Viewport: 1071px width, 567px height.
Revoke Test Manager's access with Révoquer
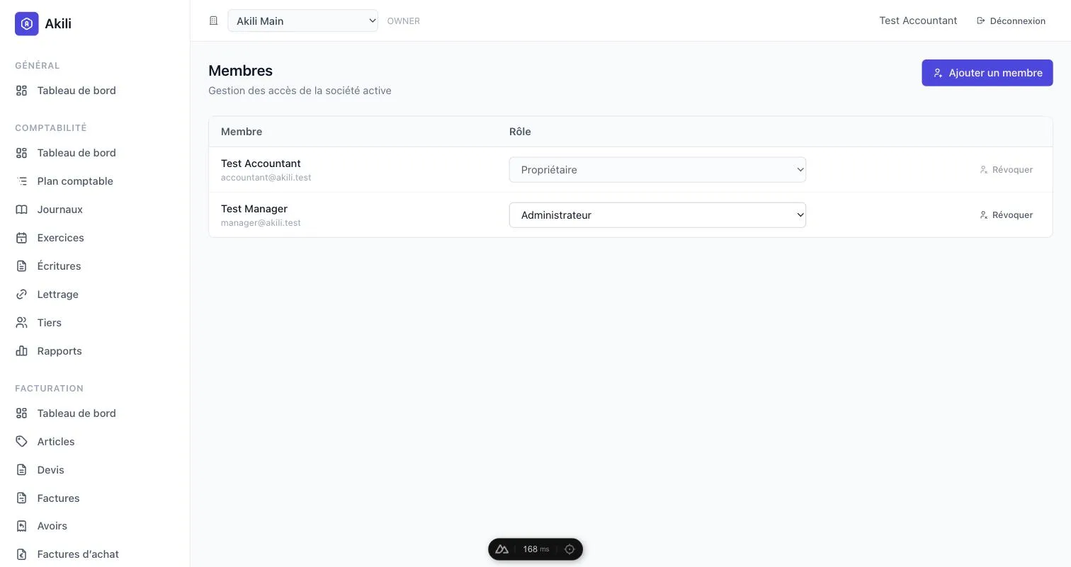[1006, 215]
